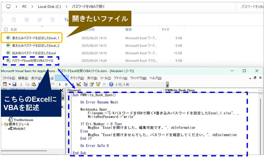Open the デバッグ(D) menu

pos(77,78)
